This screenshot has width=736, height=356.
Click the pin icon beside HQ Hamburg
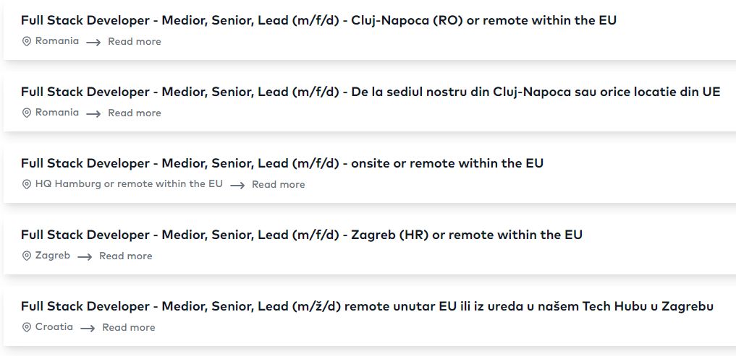[27, 185]
